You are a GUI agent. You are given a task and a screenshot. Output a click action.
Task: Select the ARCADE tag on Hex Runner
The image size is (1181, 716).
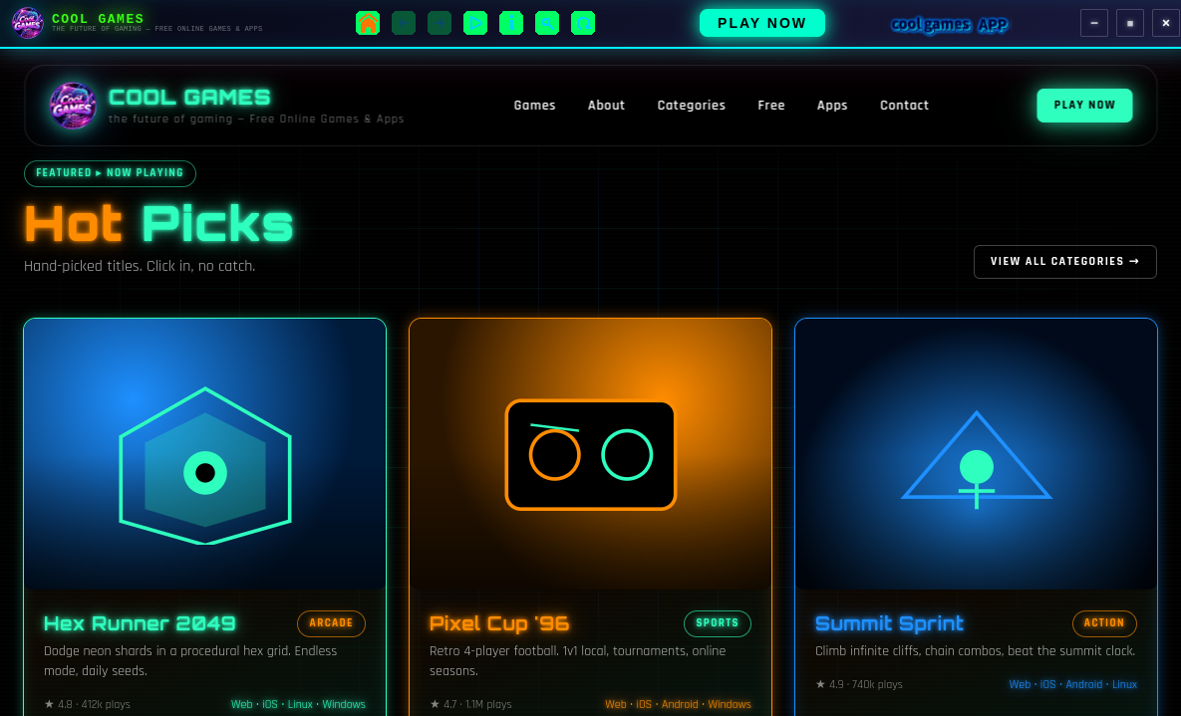point(332,623)
